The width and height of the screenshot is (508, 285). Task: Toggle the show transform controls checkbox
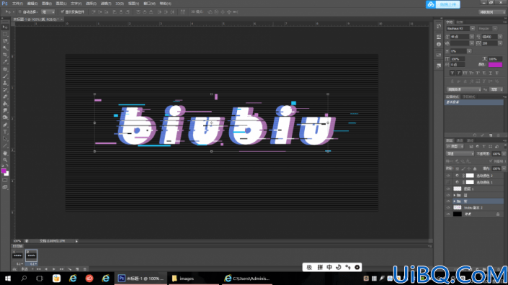[x=62, y=12]
